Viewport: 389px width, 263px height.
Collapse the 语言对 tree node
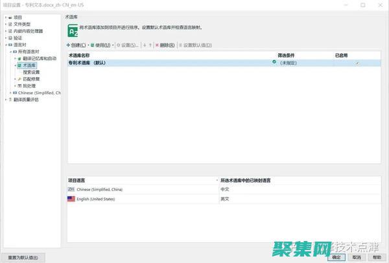[6, 45]
